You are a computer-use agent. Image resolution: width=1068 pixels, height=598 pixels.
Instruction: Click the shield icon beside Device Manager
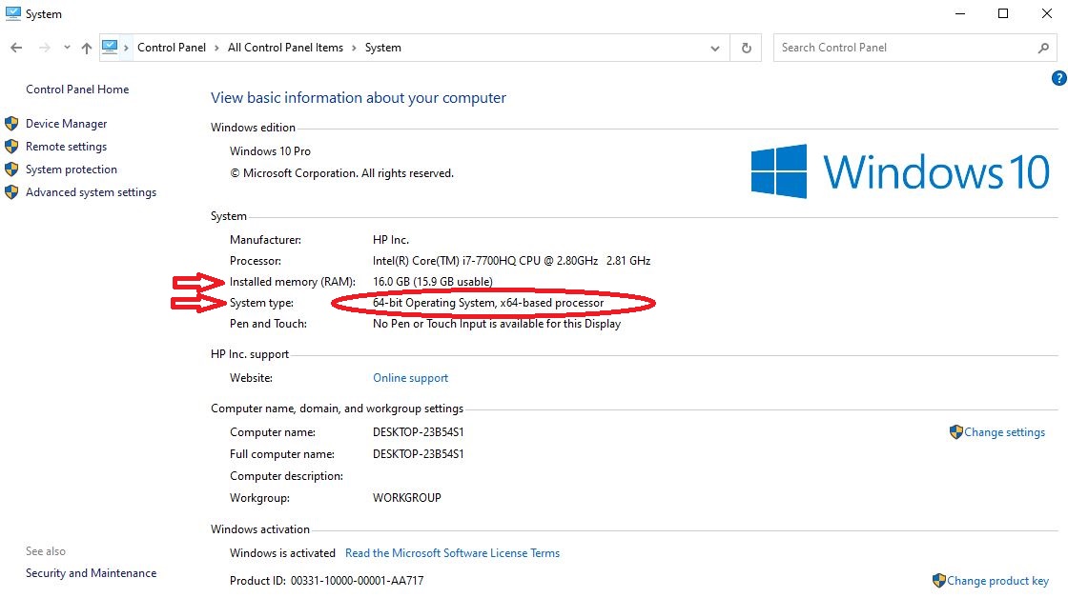coord(11,123)
